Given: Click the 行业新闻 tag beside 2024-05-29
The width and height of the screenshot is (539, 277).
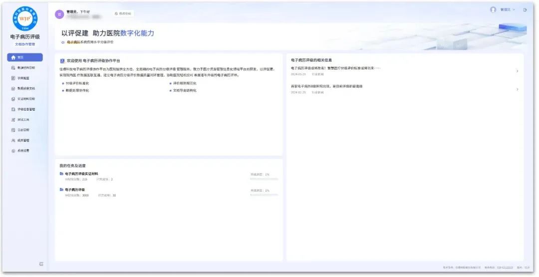Looking at the screenshot, I should click(317, 74).
